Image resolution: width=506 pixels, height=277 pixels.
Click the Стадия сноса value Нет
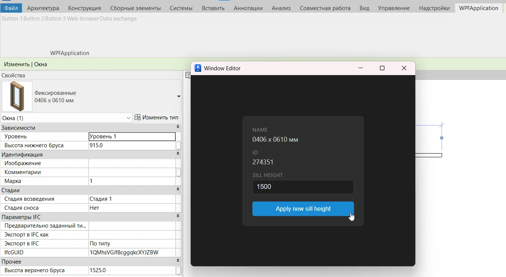click(x=132, y=208)
